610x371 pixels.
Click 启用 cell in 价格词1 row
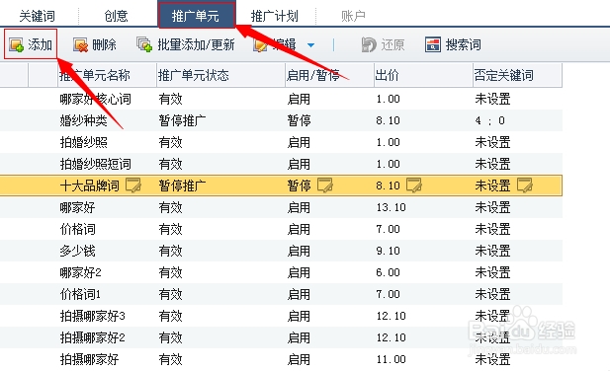pyautogui.click(x=299, y=294)
